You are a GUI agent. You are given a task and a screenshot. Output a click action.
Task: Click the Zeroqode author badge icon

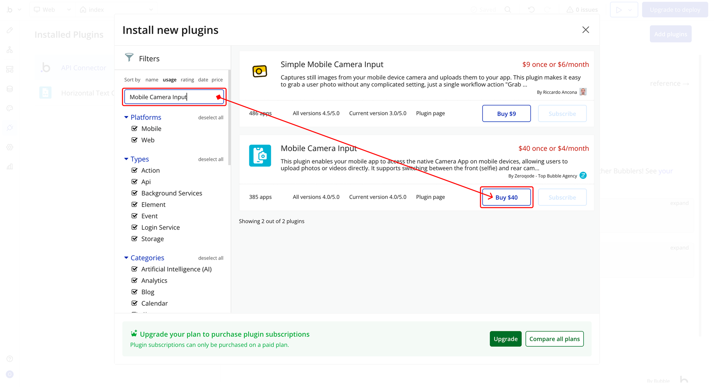[583, 176]
